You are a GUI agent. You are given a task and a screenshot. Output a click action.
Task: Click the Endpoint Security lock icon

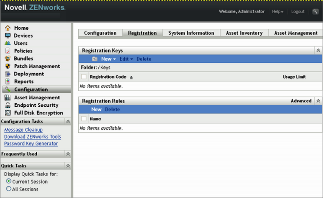(x=8, y=105)
